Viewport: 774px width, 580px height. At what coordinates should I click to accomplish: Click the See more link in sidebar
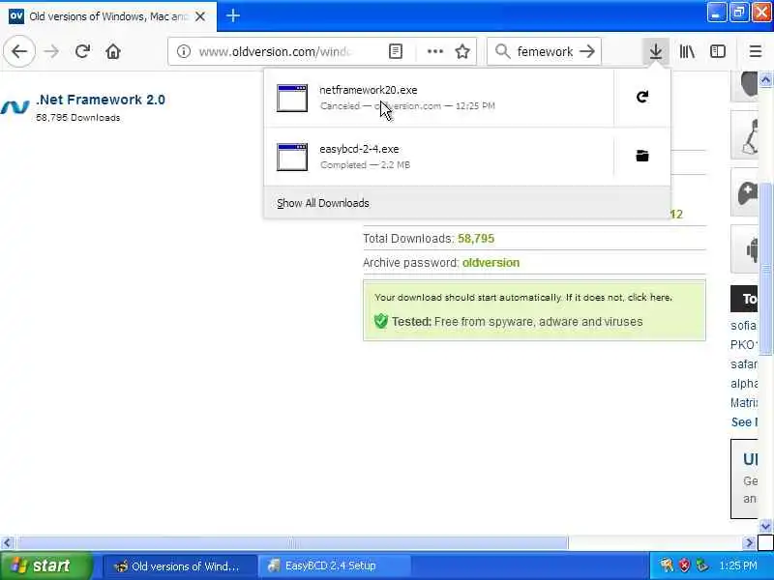(x=744, y=422)
